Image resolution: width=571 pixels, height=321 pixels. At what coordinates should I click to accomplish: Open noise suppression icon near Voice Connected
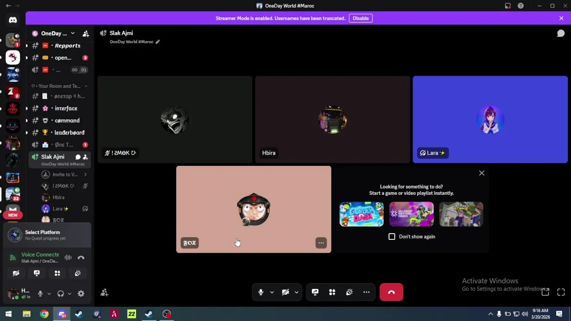[x=68, y=257]
